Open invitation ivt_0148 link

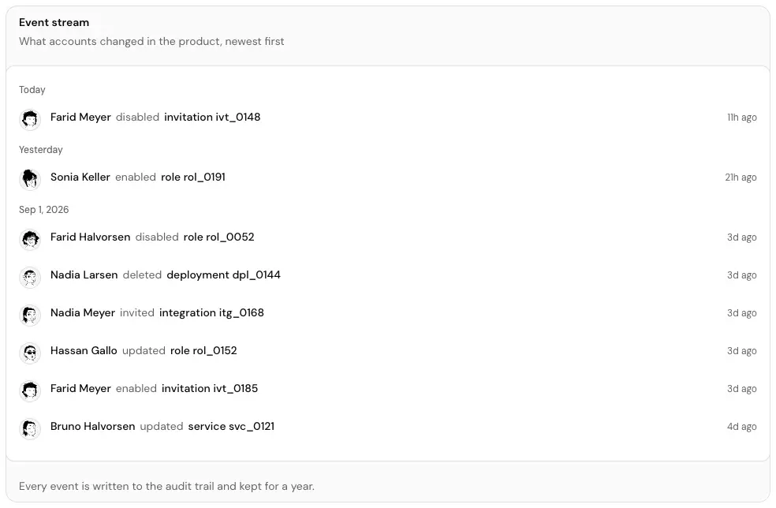click(212, 118)
